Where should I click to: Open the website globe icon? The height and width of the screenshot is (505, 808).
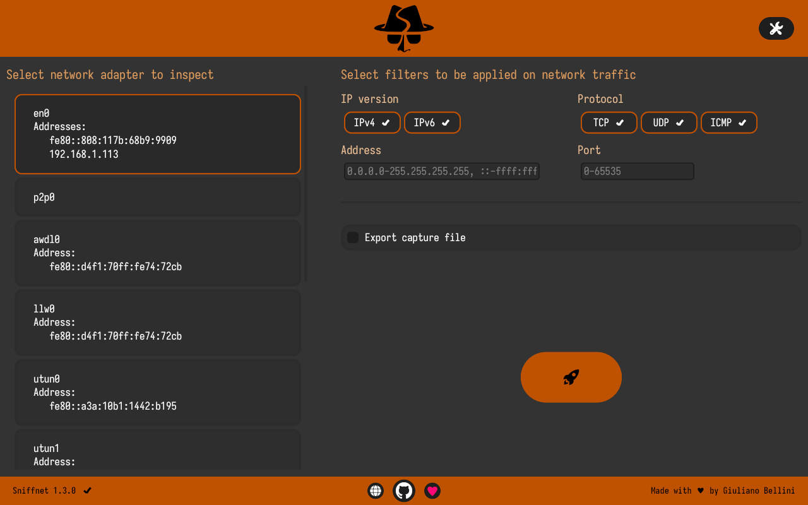coord(376,490)
